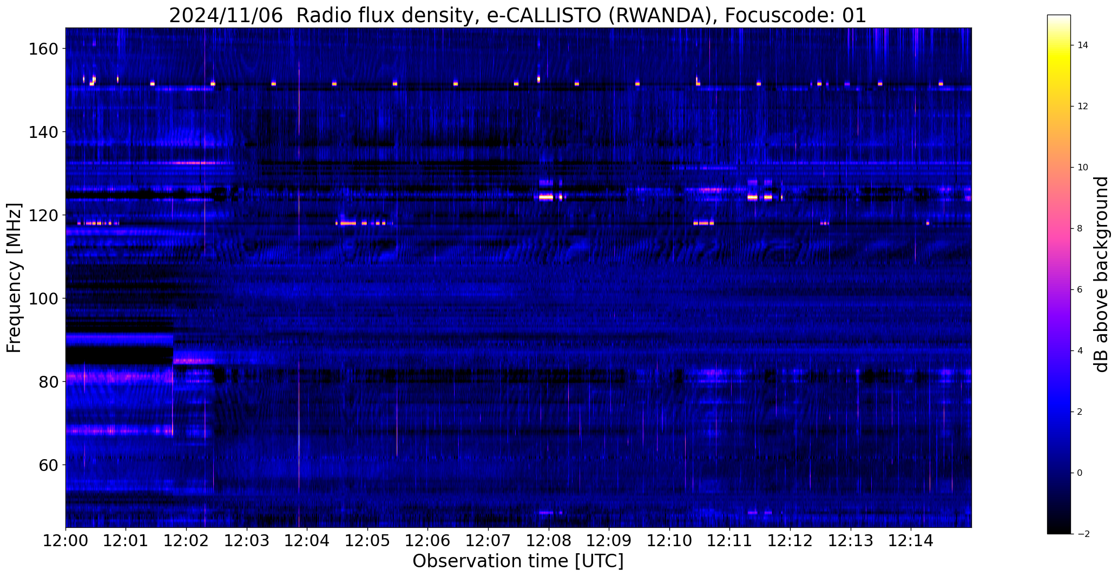
Task: Click the 12:11 time tick label
Action: tap(729, 540)
